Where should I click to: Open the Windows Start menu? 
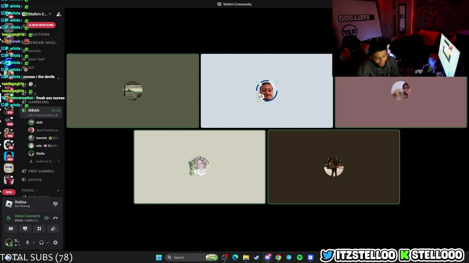159,258
